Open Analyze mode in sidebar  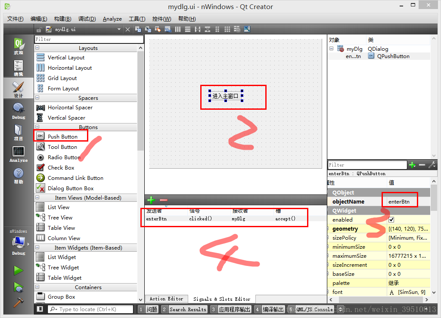pyautogui.click(x=18, y=154)
